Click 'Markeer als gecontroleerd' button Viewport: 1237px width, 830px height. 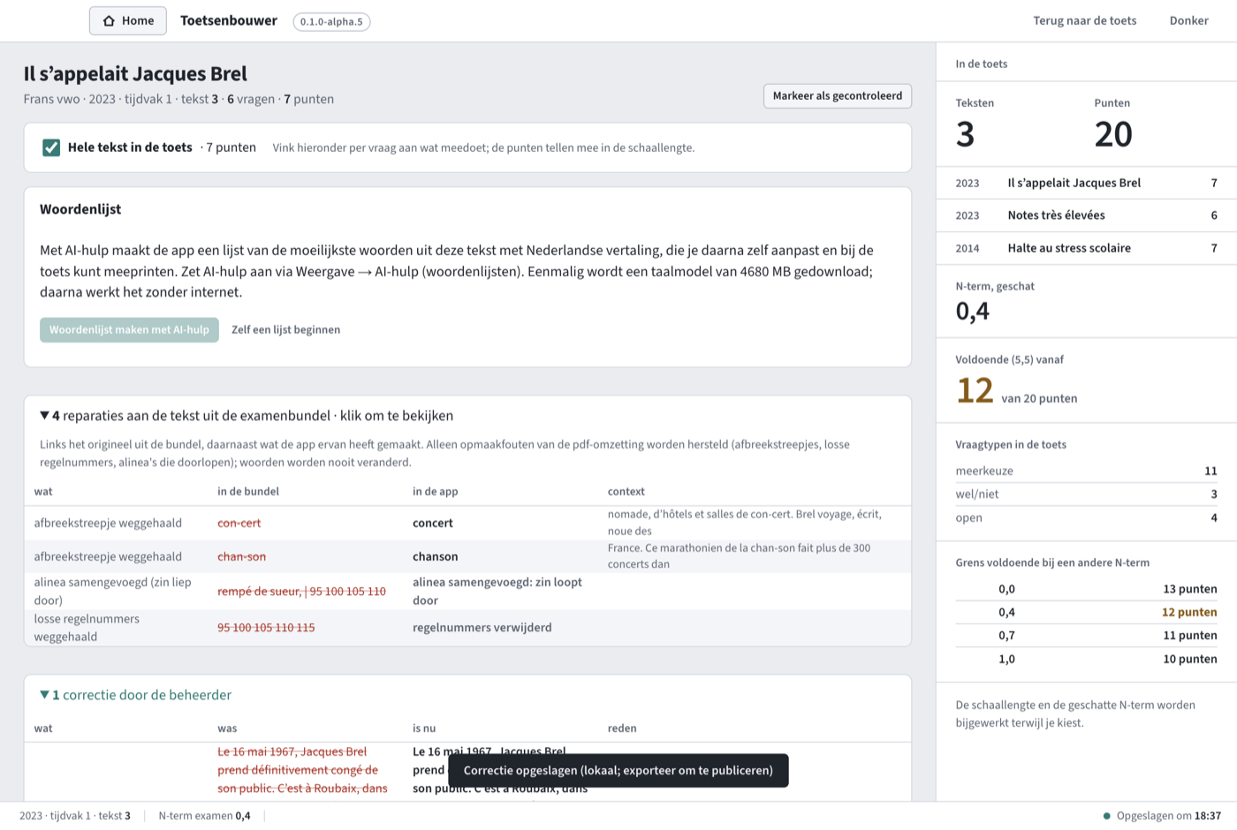tap(837, 96)
